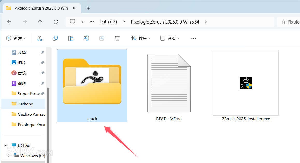Open the 新建 dropdown menu
Image resolution: width=300 pixels, height=163 pixels.
[x=16, y=38]
